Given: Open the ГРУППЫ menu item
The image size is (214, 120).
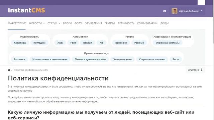Looking at the screenshot, I should coord(110,23).
